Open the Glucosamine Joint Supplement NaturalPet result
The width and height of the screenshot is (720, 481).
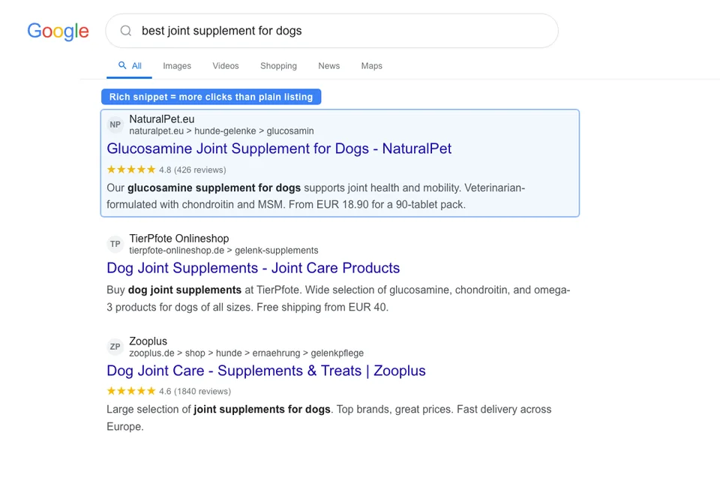[279, 149]
